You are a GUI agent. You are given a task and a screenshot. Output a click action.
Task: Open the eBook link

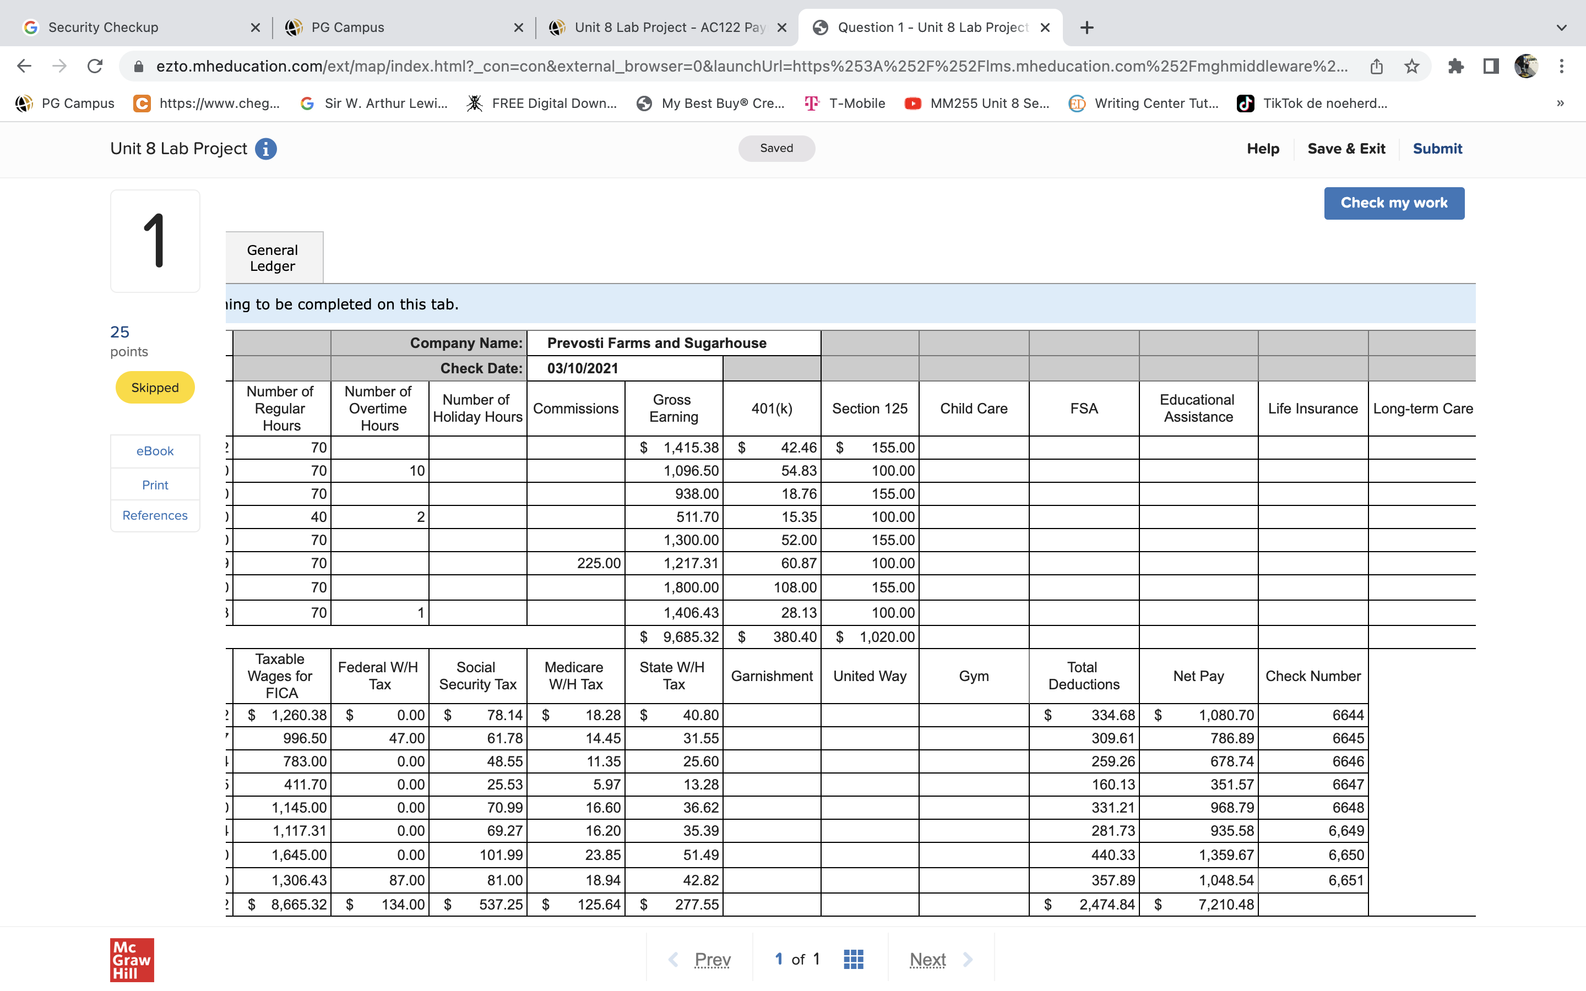click(155, 451)
